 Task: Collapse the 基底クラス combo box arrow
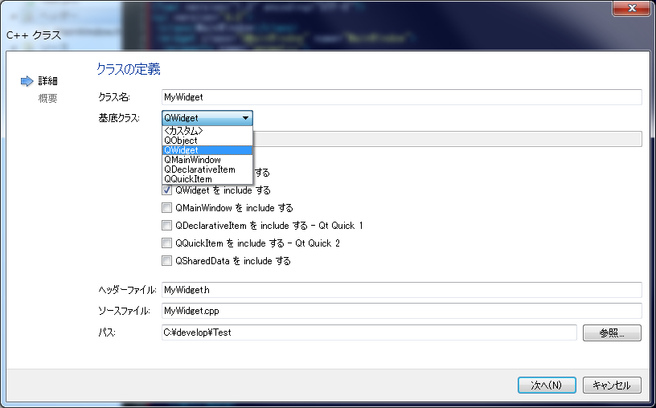tap(245, 118)
